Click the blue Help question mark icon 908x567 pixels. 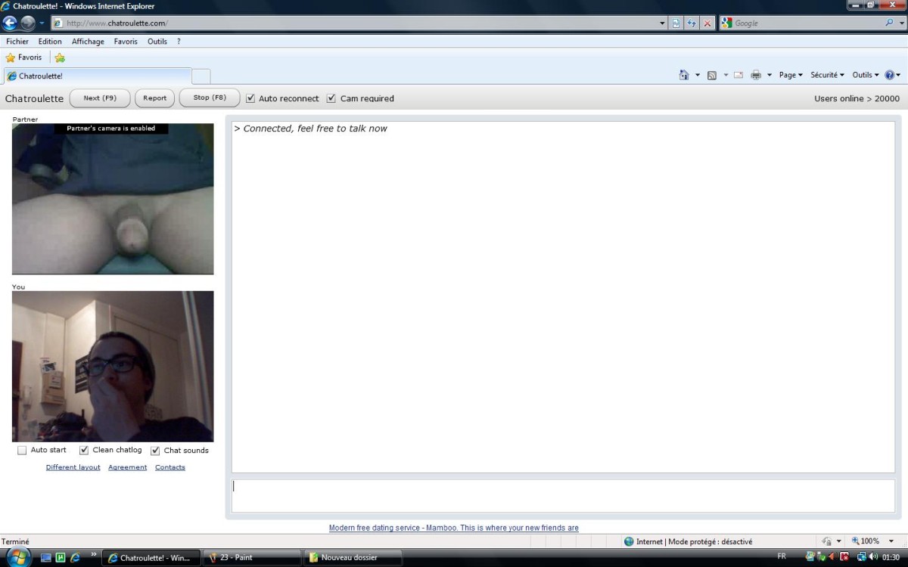[x=889, y=75]
